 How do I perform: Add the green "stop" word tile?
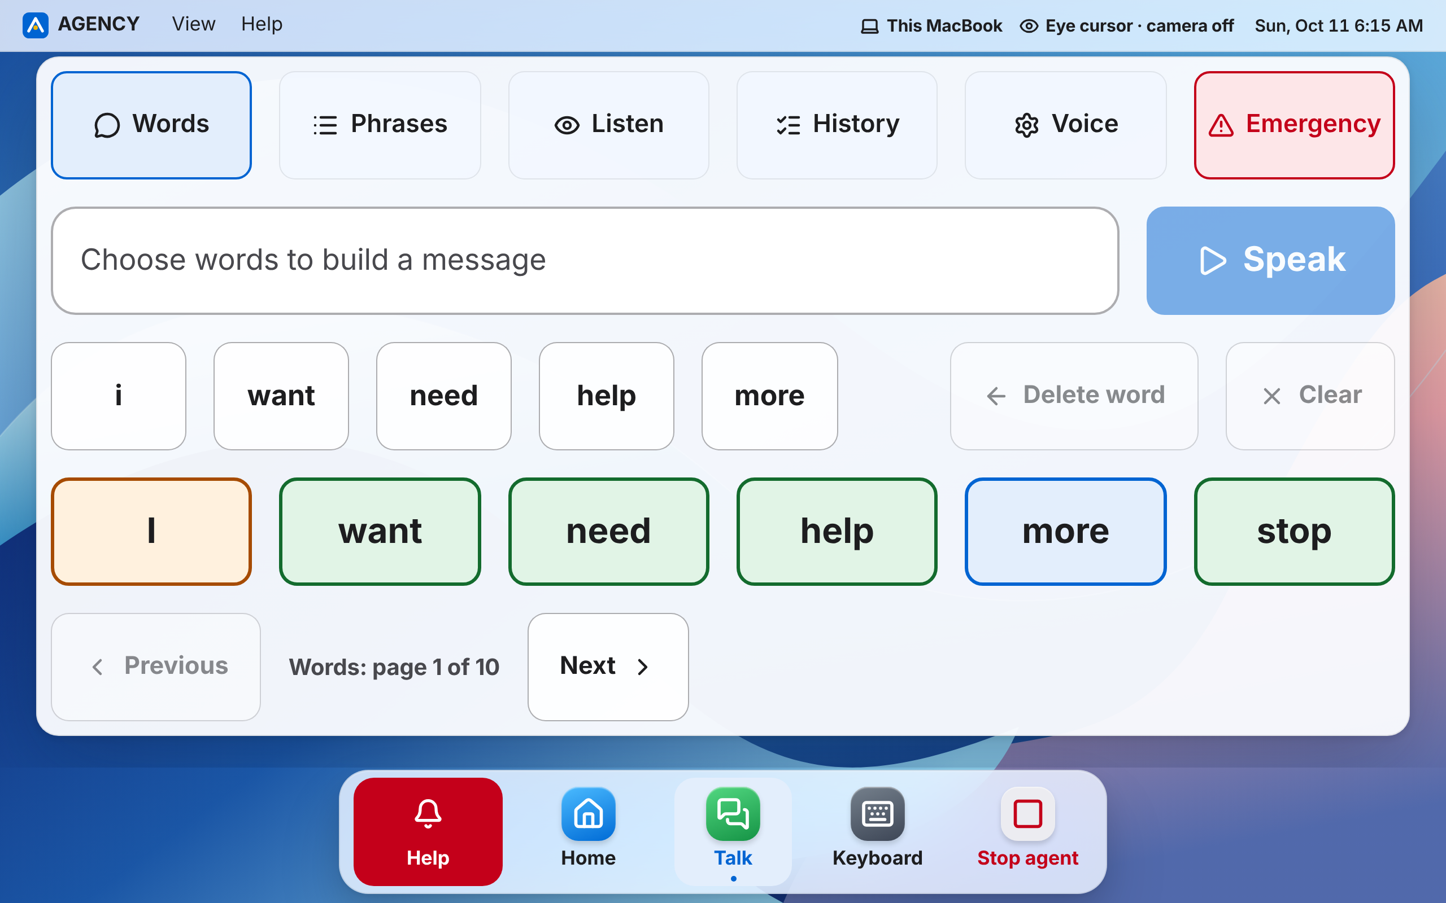[1293, 531]
